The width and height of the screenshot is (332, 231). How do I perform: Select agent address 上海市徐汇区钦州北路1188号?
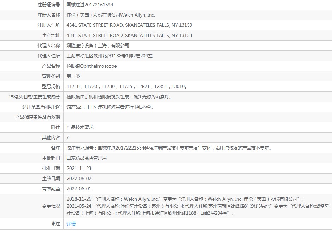(x=96, y=56)
